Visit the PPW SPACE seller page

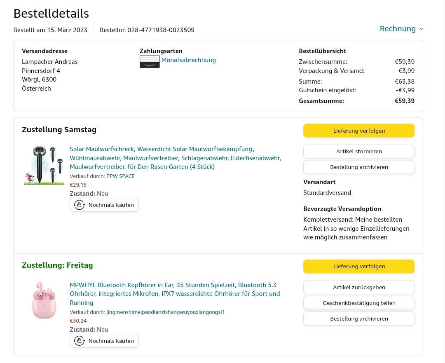pos(120,176)
